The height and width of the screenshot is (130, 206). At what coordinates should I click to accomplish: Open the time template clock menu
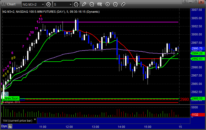pos(76,5)
